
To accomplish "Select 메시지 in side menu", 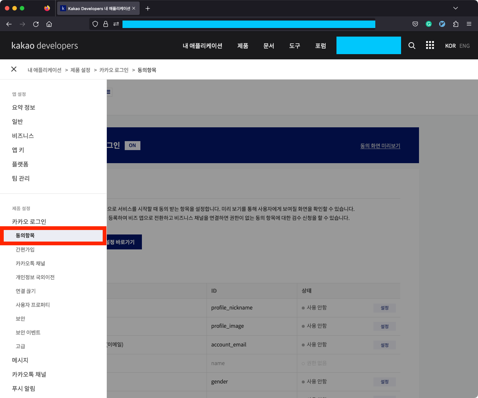I will pos(20,360).
